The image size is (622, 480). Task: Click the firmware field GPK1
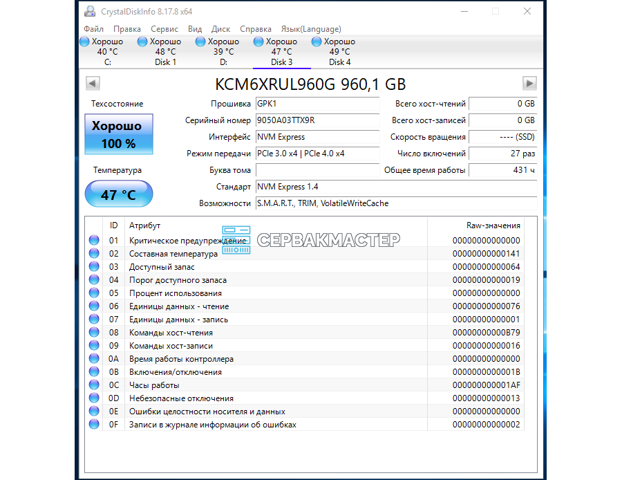click(x=317, y=104)
